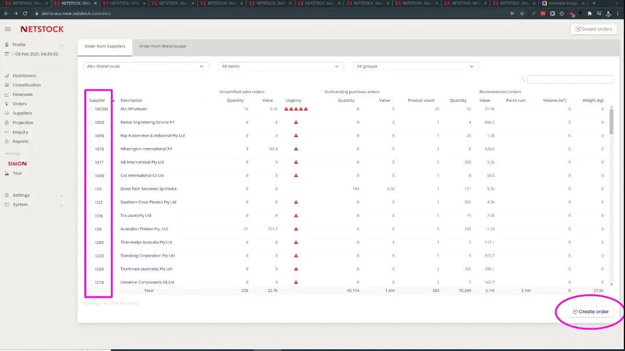Expand the Settings chevron in sidebar
The height and width of the screenshot is (351, 625).
(61, 195)
